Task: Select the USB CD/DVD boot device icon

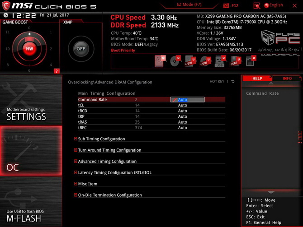Action: (205, 61)
